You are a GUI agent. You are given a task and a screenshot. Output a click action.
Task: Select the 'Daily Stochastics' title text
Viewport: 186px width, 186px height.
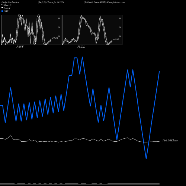coord(10,2)
